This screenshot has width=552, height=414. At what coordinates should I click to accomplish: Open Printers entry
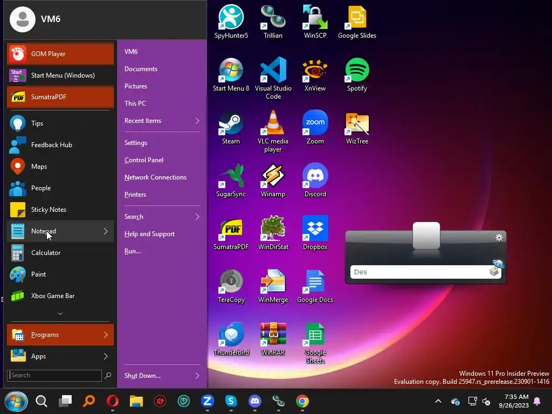tap(135, 194)
